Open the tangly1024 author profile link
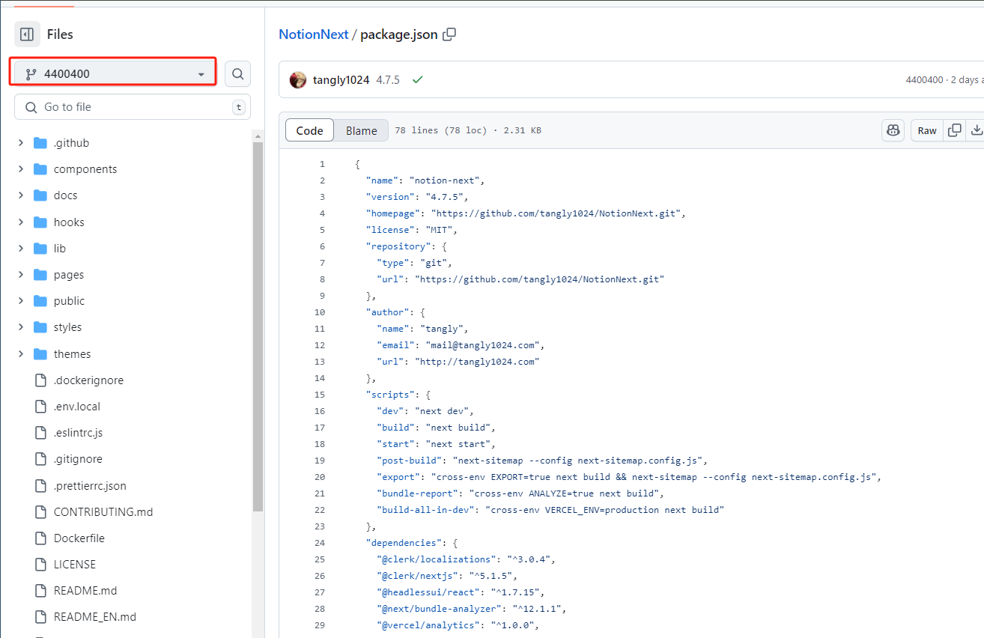The width and height of the screenshot is (984, 638). point(341,80)
